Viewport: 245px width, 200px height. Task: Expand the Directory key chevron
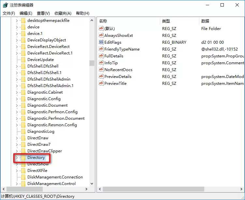[17, 158]
